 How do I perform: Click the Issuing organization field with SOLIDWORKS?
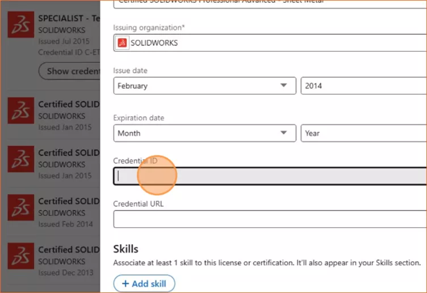pyautogui.click(x=270, y=43)
